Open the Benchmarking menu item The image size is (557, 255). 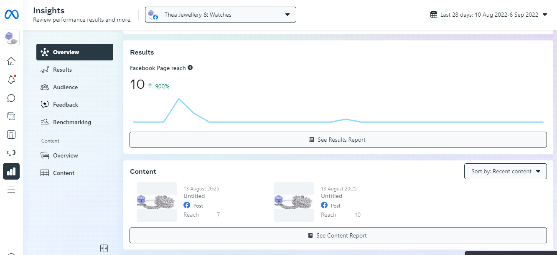tap(72, 122)
